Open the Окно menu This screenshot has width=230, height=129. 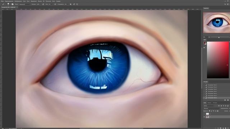pyautogui.click(x=54, y=1)
